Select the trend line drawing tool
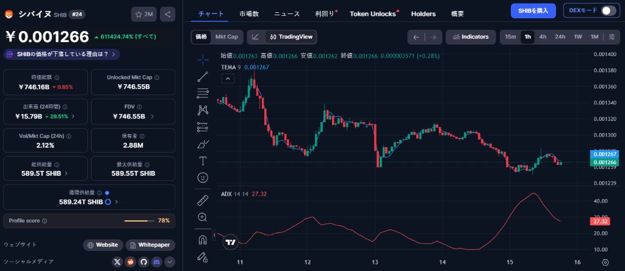Screen dimensions: 625x271 click(x=203, y=77)
